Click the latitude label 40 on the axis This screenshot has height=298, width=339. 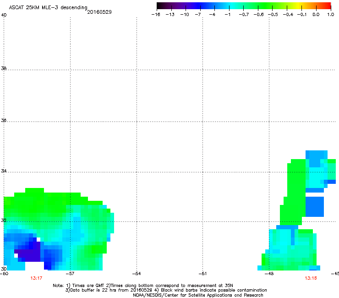tap(4, 15)
